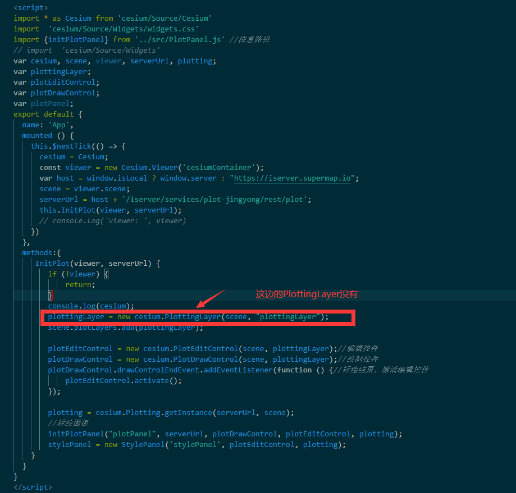The height and width of the screenshot is (493, 516).
Task: Click this.$nextTick arrow function line
Action: point(78,146)
